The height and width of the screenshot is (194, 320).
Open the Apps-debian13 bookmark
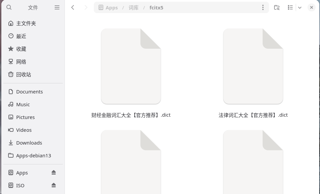33,156
